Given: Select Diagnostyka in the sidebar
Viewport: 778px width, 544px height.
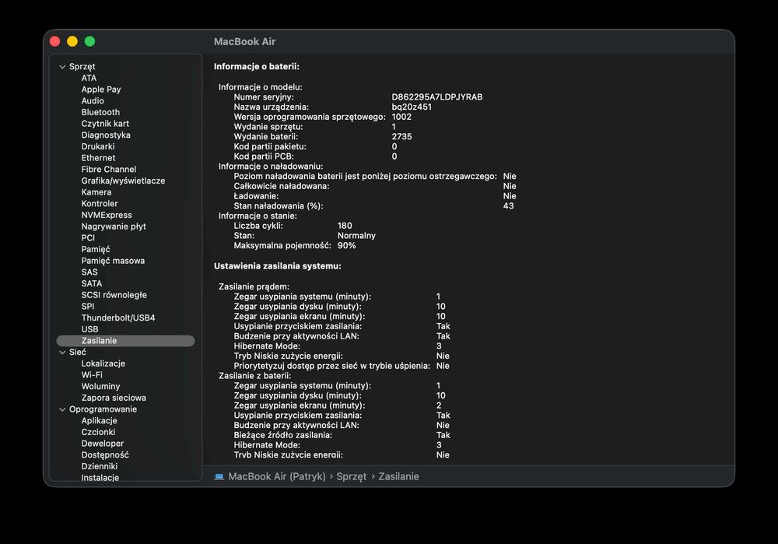Looking at the screenshot, I should point(106,135).
